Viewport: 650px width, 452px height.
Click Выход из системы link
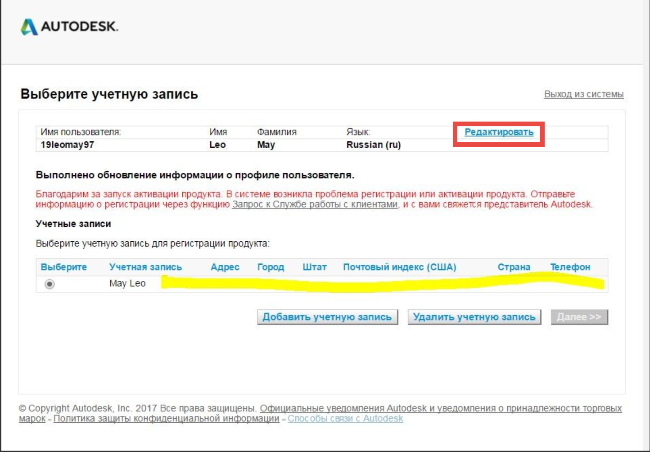tap(584, 94)
